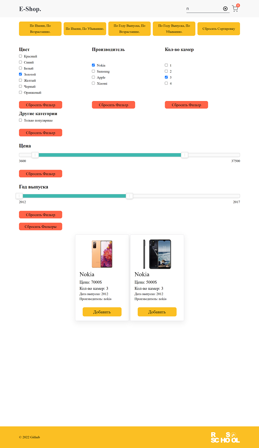Open the shopping cart icon
The image size is (259, 448).
(x=235, y=8)
